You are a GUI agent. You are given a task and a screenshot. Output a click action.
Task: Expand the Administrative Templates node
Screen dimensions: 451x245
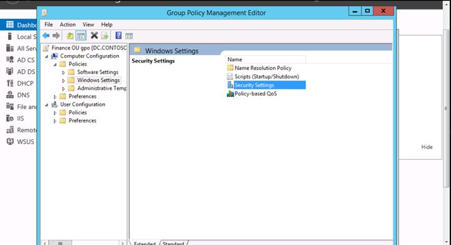point(63,89)
